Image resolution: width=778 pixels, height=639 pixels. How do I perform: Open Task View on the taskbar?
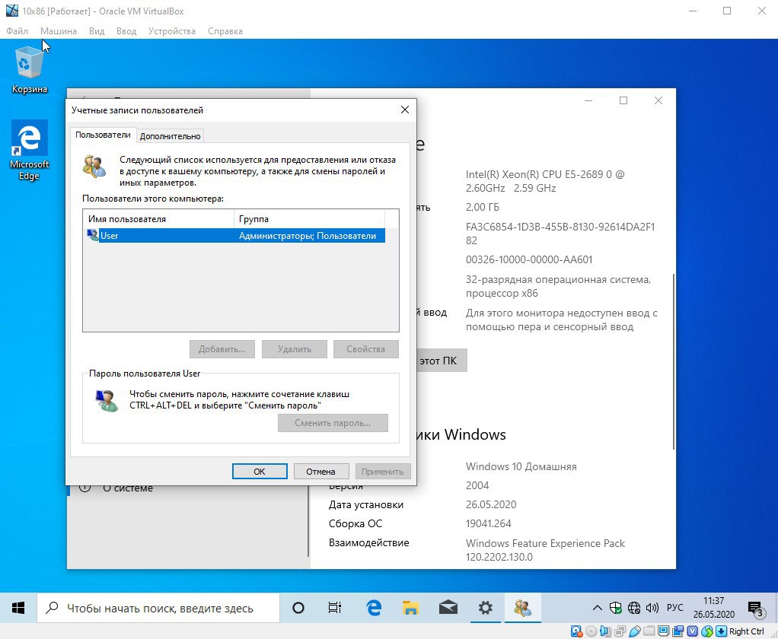pos(335,608)
